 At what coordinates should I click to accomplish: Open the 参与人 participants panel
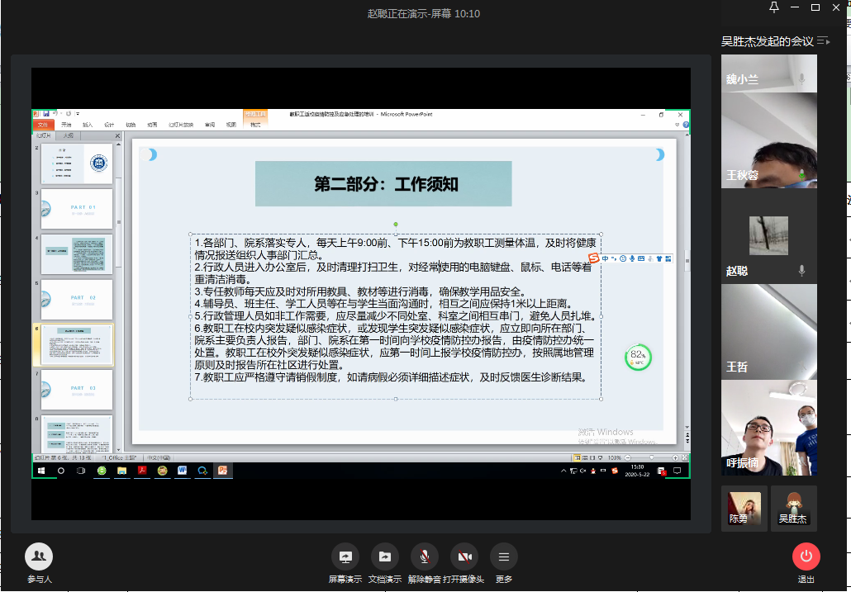pos(39,556)
